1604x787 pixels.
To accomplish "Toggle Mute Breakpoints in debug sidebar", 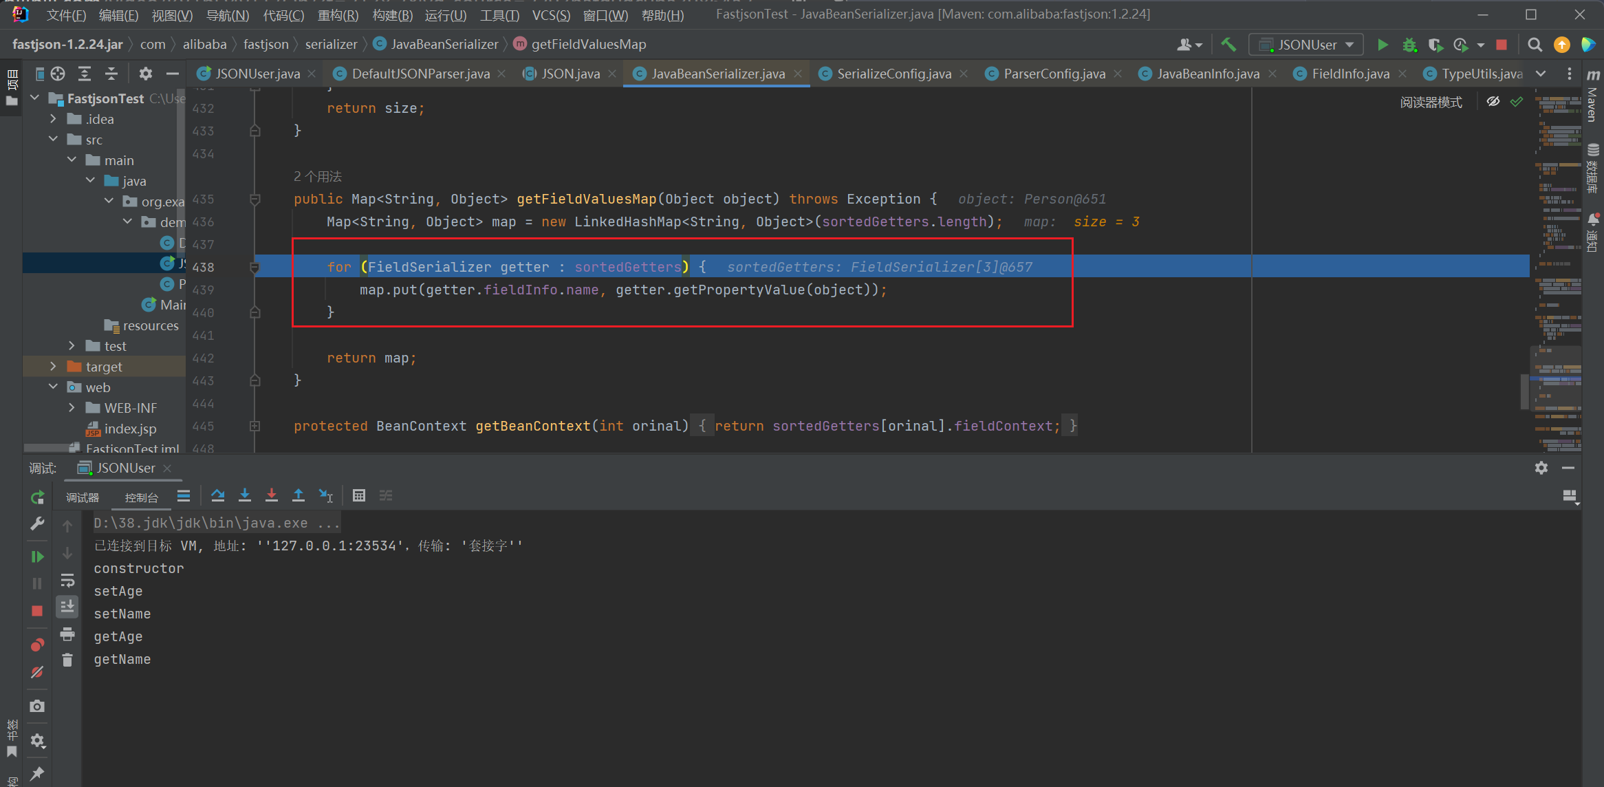I will pyautogui.click(x=37, y=672).
